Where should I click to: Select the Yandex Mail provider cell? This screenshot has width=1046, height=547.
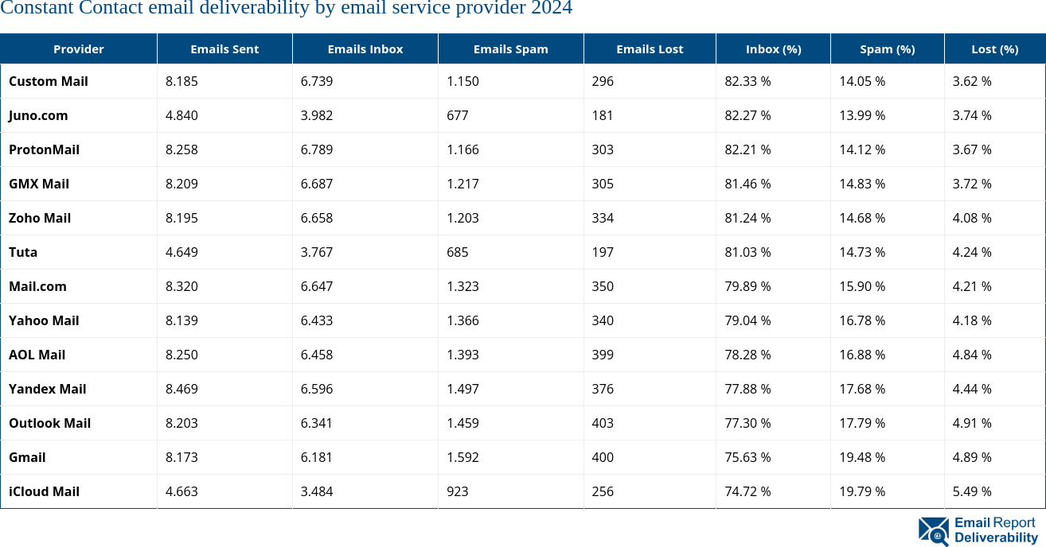[79, 389]
